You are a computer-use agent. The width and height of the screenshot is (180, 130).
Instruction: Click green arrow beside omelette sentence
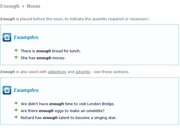tap(16, 110)
